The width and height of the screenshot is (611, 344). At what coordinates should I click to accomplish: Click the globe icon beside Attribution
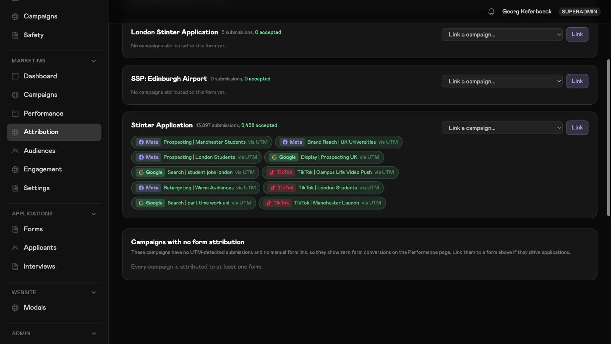[15, 132]
